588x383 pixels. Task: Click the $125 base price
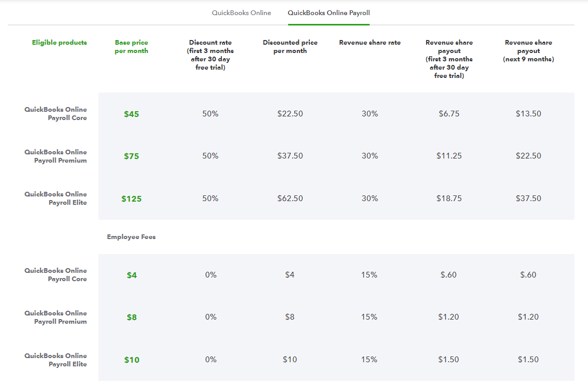pyautogui.click(x=131, y=199)
